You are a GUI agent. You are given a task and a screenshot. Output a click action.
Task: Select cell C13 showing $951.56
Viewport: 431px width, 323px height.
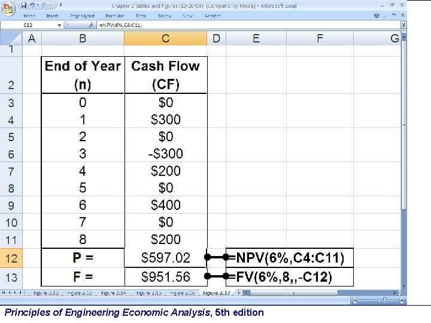(165, 277)
